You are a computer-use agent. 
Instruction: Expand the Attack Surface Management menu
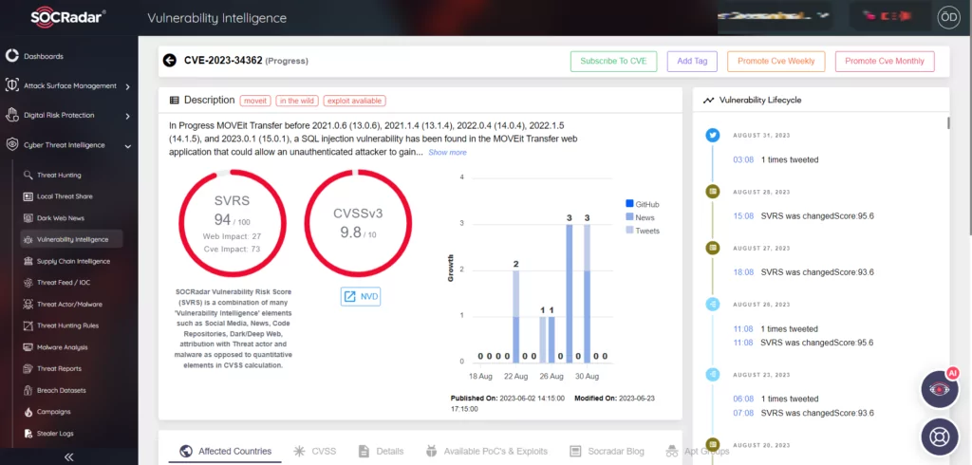[x=128, y=86]
